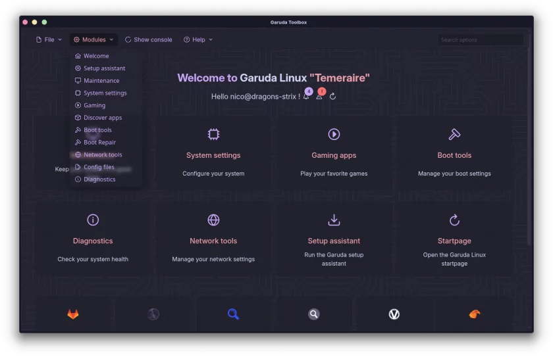Open the File menu
This screenshot has height=357, width=553.
[x=49, y=40]
